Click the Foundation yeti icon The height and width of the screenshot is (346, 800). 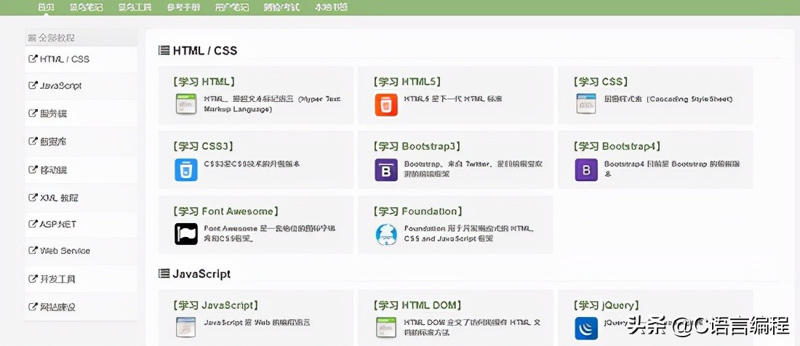coord(386,234)
